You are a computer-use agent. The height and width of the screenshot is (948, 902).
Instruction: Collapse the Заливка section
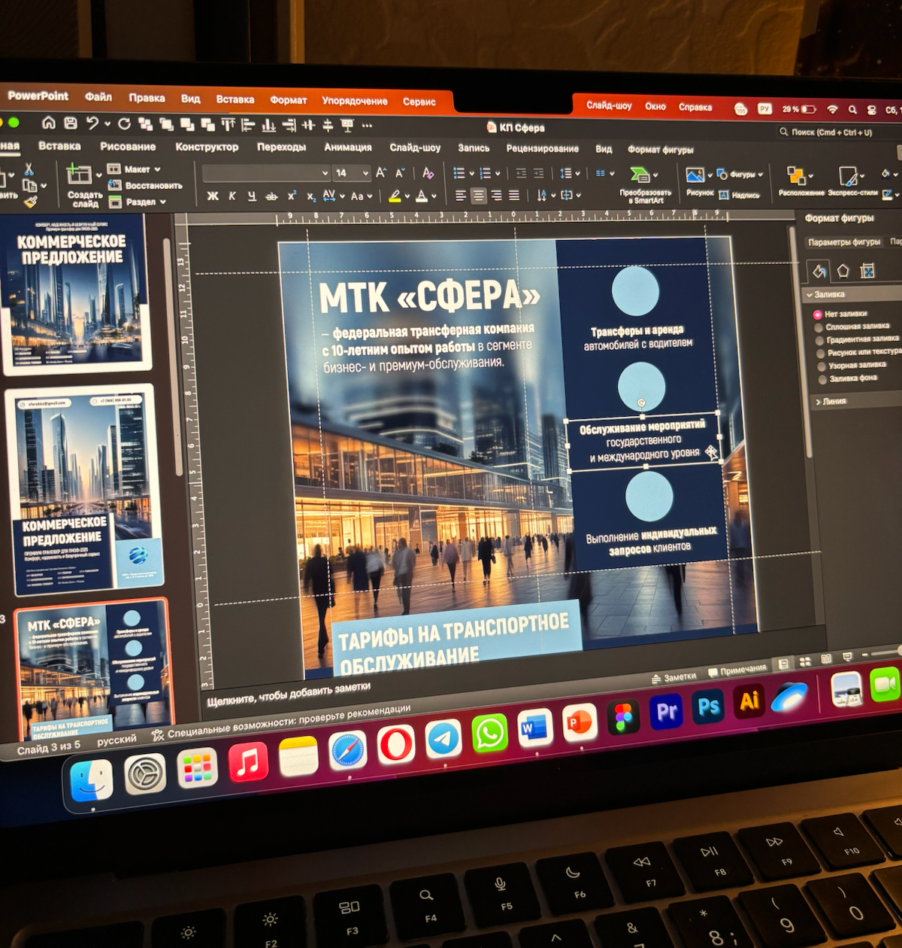coord(810,295)
